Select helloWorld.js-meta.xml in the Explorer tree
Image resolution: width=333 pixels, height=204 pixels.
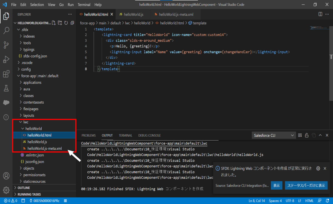44,148
